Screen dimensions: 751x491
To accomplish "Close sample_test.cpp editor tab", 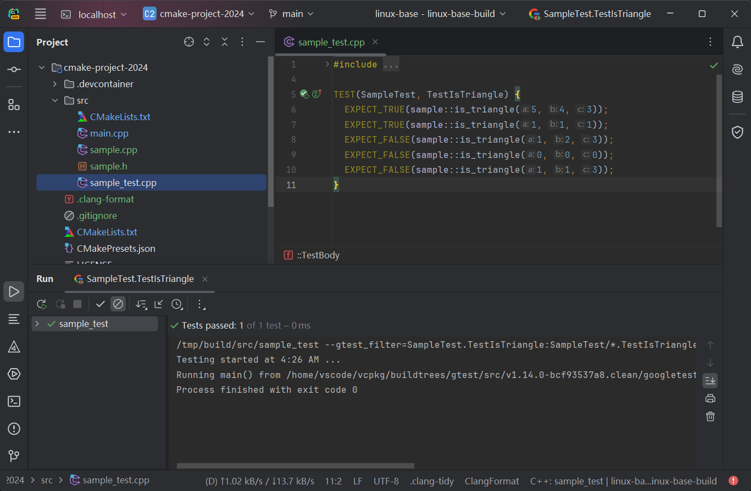I will coord(375,42).
